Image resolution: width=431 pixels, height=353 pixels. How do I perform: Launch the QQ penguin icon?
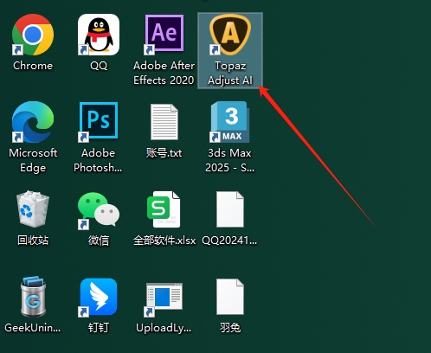[99, 35]
